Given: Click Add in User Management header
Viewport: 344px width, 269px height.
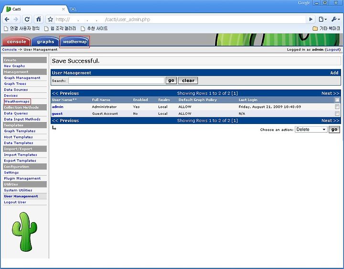Looking at the screenshot, I should point(334,73).
